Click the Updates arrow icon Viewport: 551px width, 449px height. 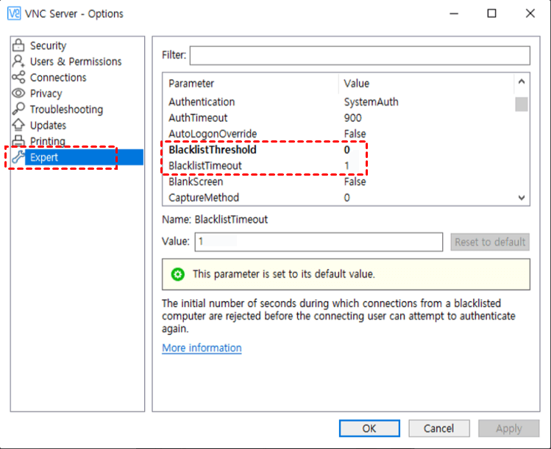tap(18, 125)
